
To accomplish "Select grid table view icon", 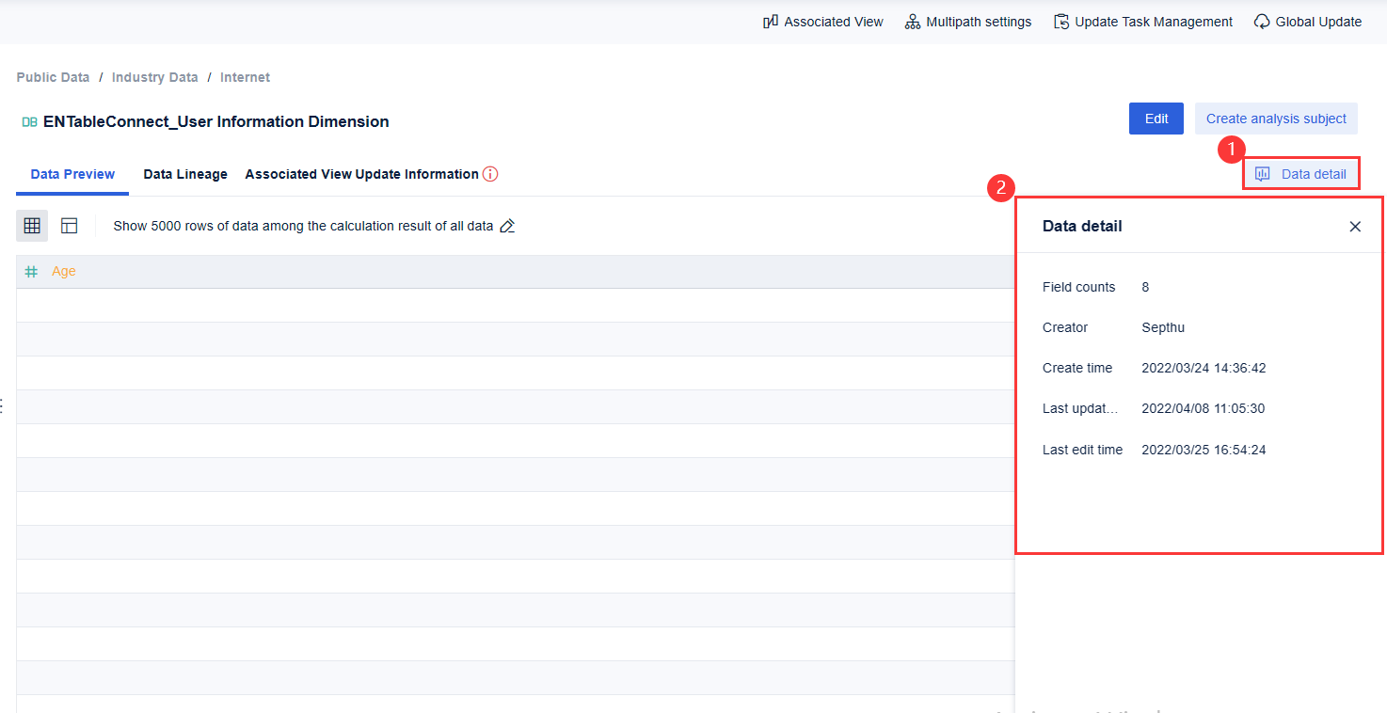I will (x=32, y=226).
